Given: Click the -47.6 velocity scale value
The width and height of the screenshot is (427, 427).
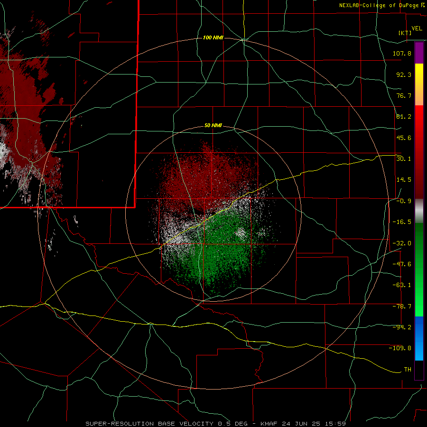Looking at the screenshot, I should (x=402, y=264).
